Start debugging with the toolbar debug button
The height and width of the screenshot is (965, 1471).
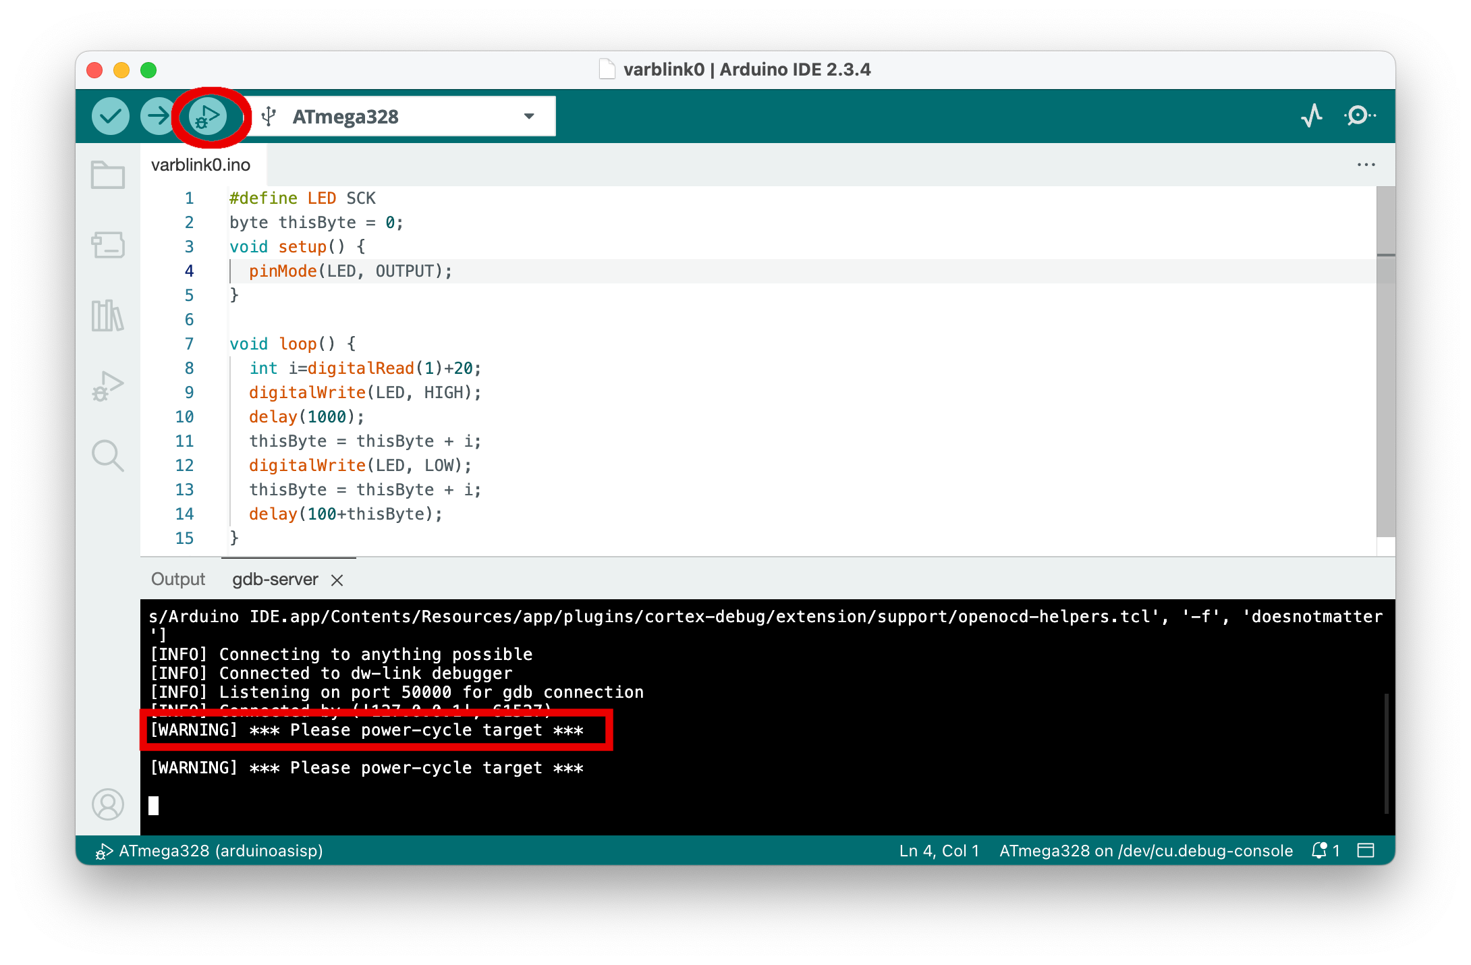coord(208,117)
